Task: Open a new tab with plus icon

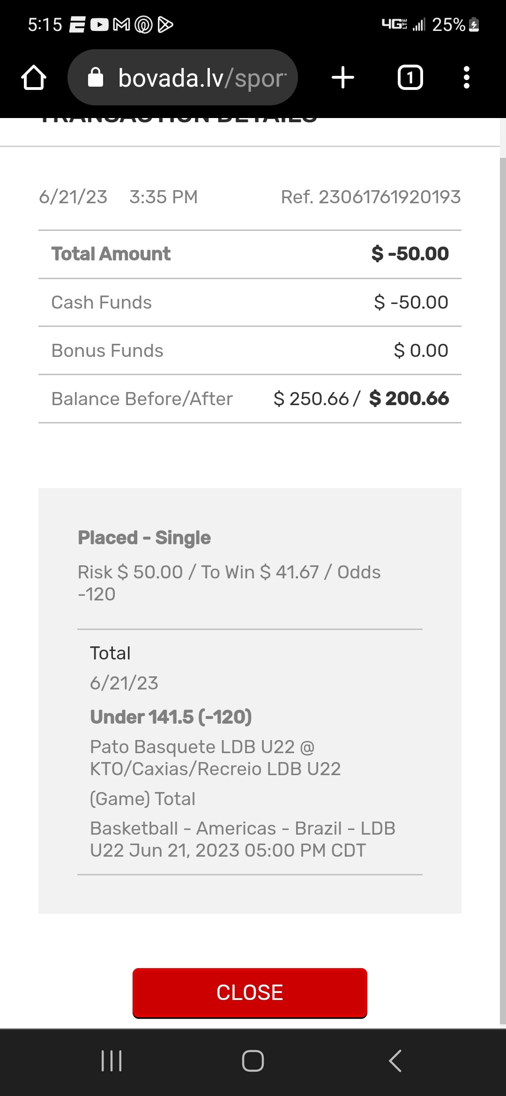Action: [x=343, y=78]
